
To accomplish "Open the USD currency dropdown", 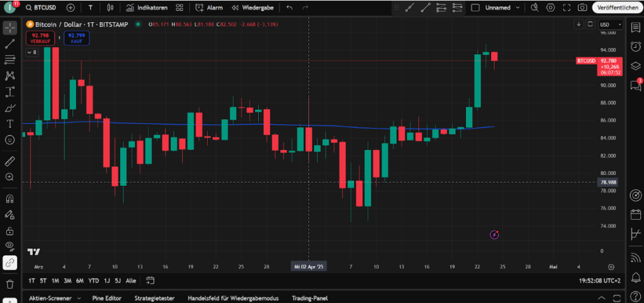I will click(x=611, y=25).
